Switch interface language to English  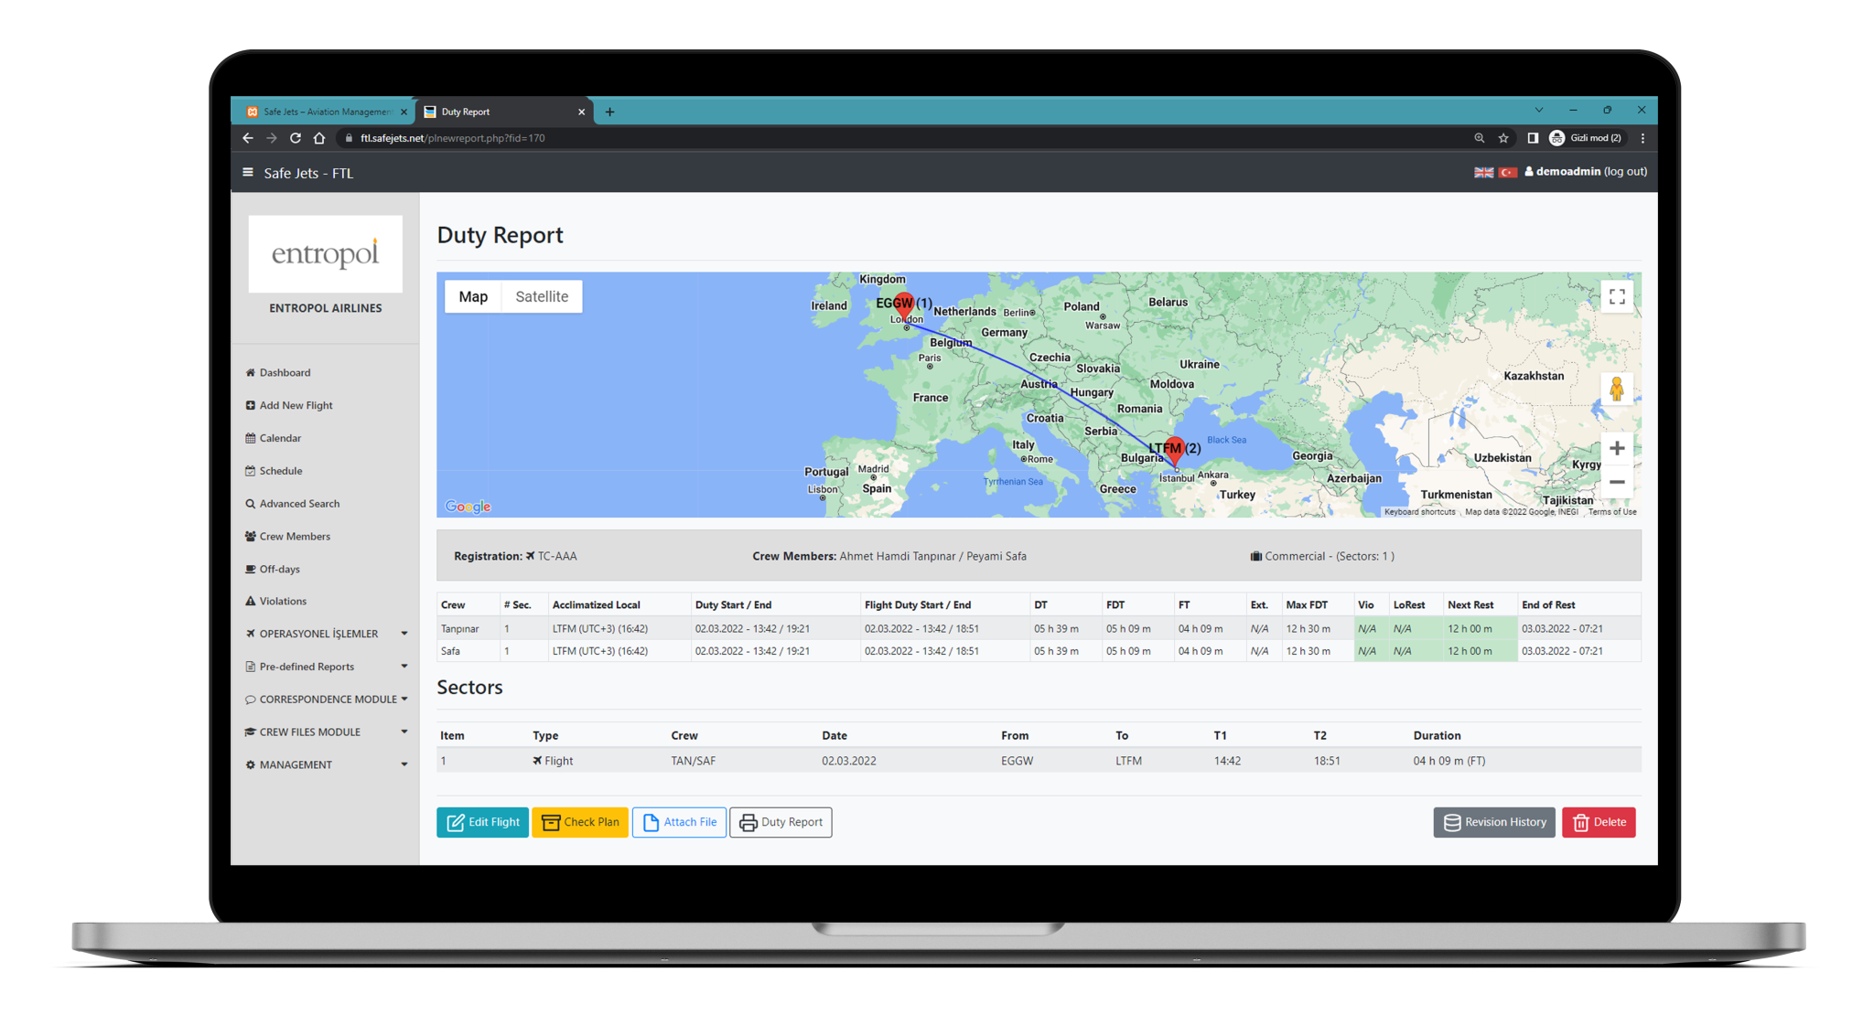click(1482, 172)
